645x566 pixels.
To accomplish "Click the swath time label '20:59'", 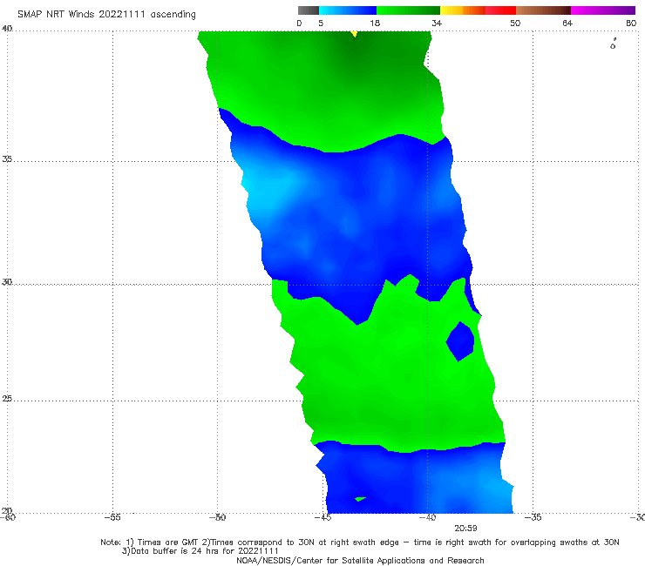I will click(465, 529).
